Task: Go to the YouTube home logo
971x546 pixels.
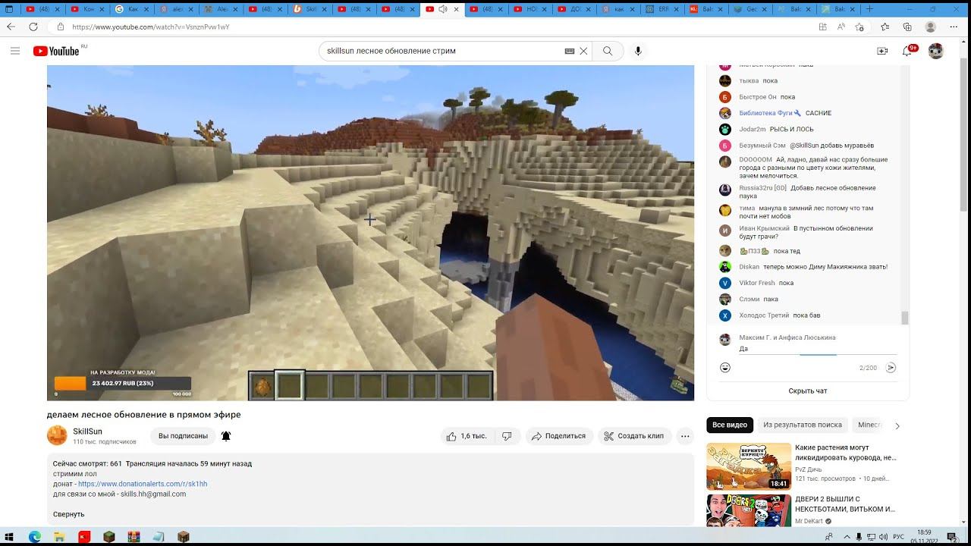Action: point(56,51)
